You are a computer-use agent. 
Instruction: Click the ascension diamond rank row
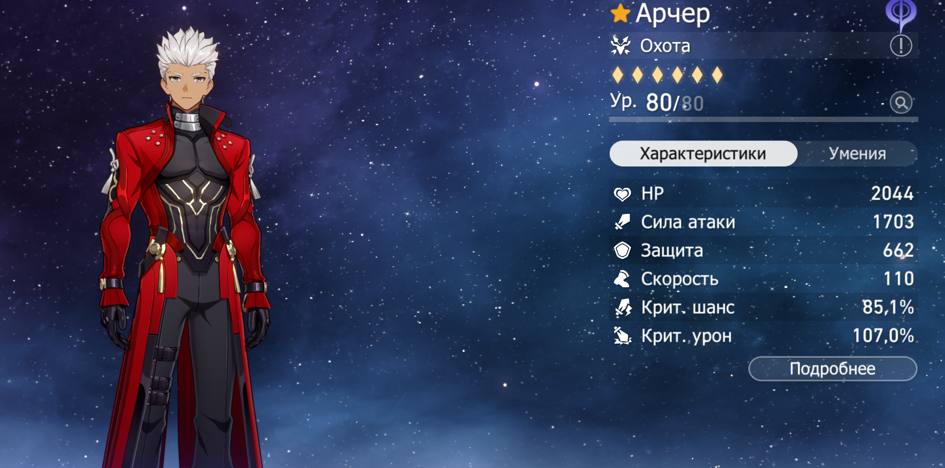(x=667, y=75)
